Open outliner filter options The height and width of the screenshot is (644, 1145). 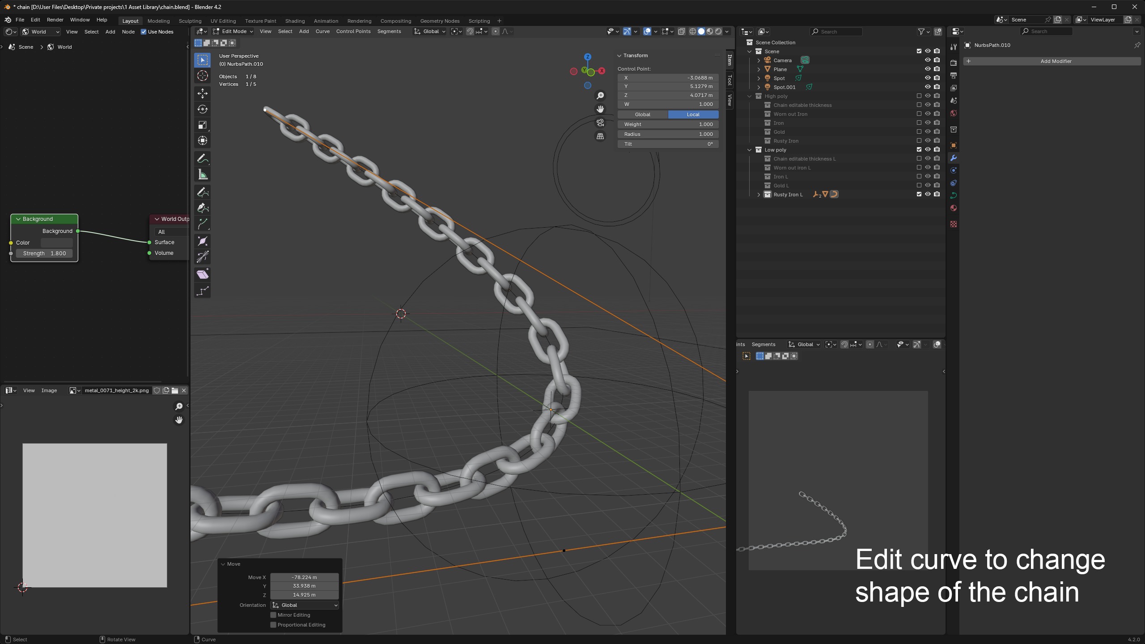[924, 32]
